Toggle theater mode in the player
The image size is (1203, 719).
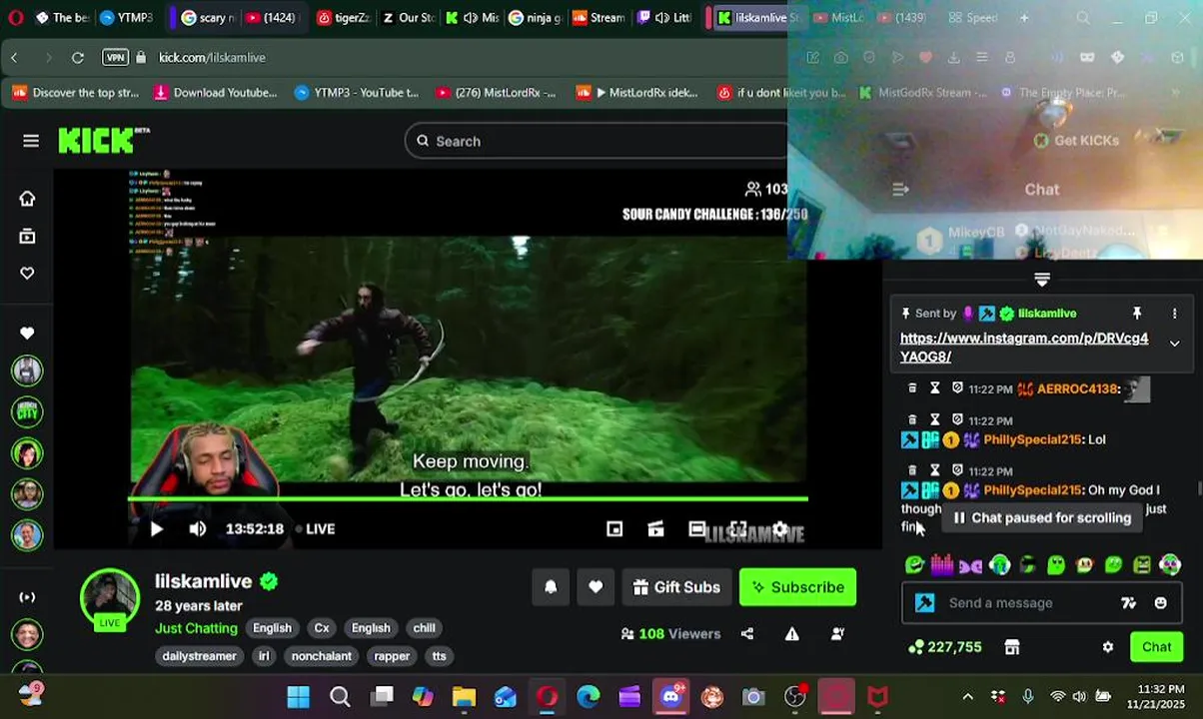point(696,529)
